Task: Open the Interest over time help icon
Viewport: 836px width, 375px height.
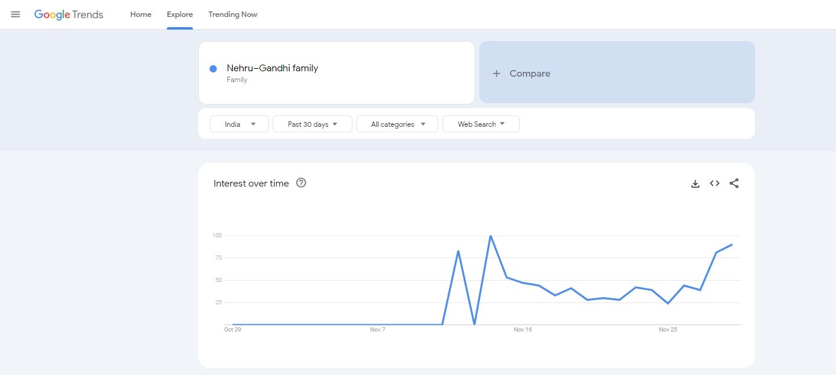Action: point(301,183)
